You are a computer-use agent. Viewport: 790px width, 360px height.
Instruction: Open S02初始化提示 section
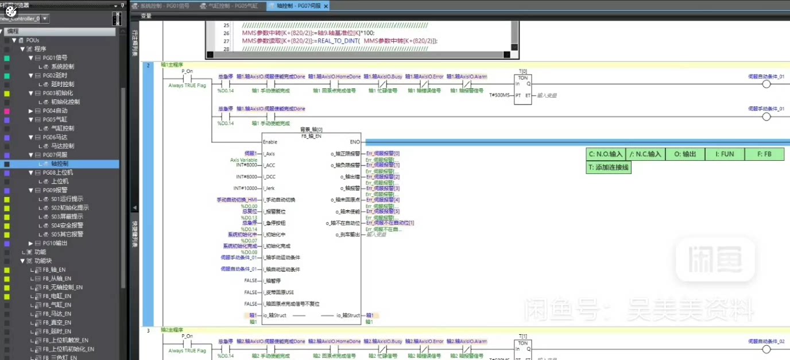coord(70,208)
